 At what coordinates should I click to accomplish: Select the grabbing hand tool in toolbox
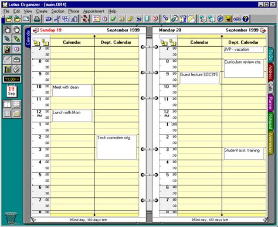[x=17, y=30]
